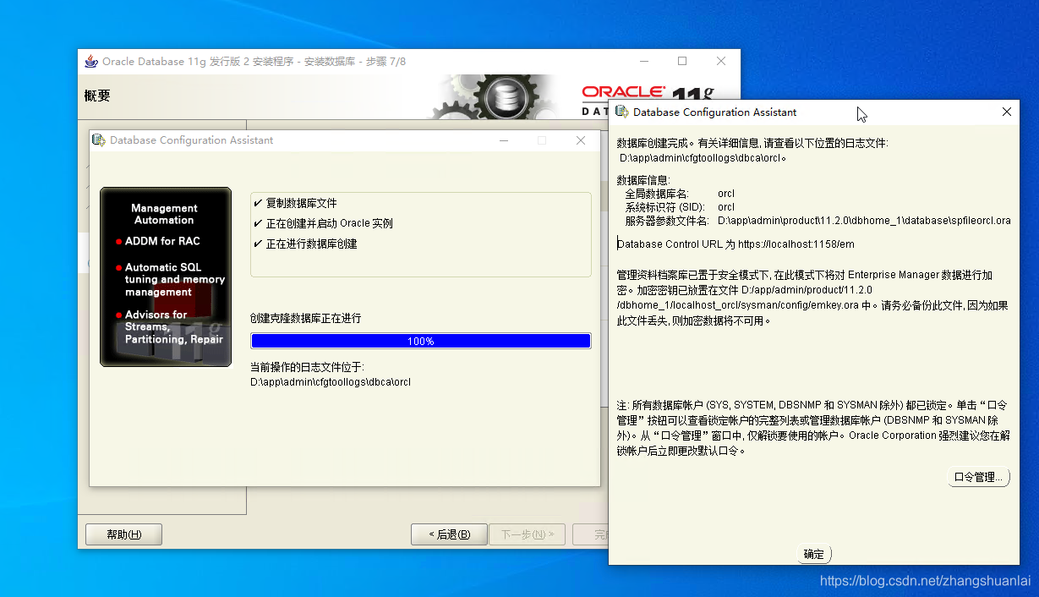Click the 确定 button in the completion dialog
The width and height of the screenshot is (1039, 597).
point(813,554)
